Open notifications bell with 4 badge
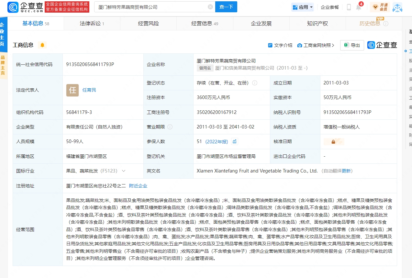The image size is (412, 278). [x=359, y=7]
